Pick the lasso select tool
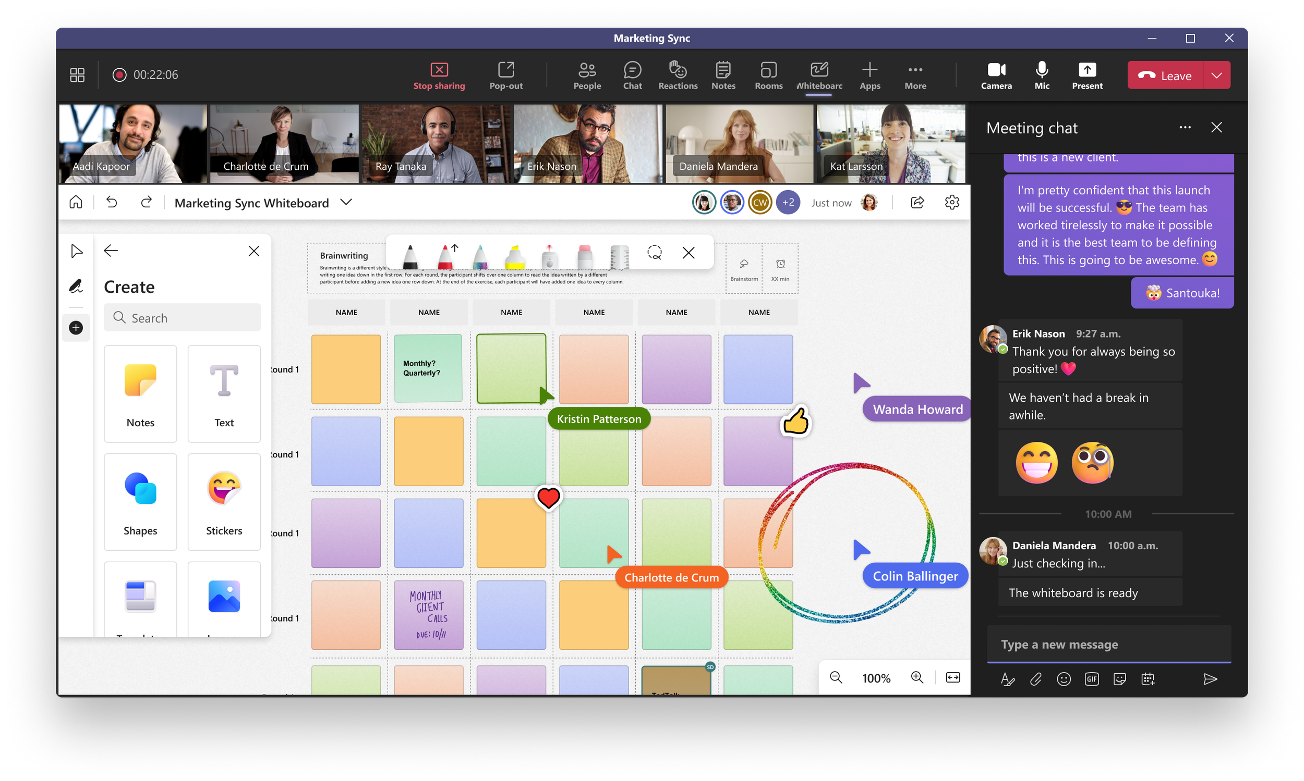Image resolution: width=1304 pixels, height=781 pixels. 655,253
